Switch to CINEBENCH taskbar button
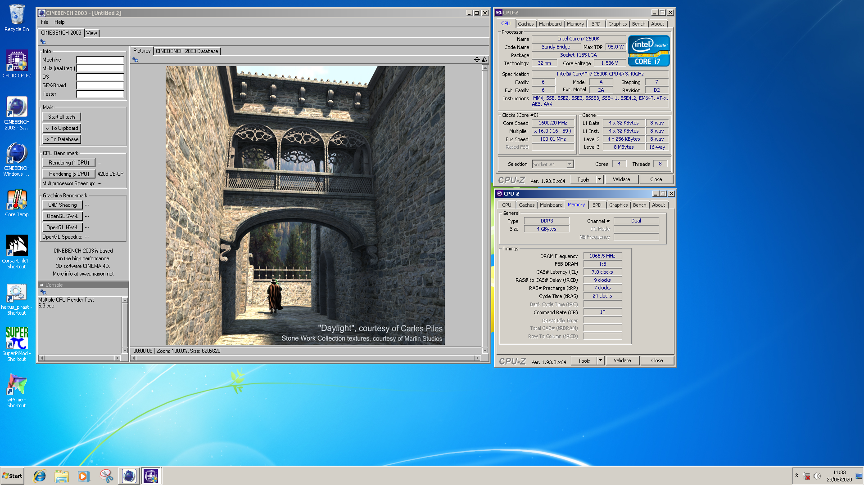Image resolution: width=864 pixels, height=485 pixels. tap(129, 476)
